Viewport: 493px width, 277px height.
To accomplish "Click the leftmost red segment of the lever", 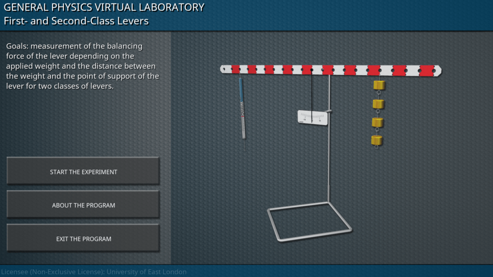I will click(x=235, y=69).
